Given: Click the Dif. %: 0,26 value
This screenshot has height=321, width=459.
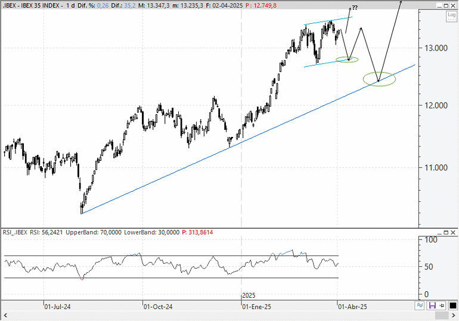Looking at the screenshot, I should click(93, 5).
